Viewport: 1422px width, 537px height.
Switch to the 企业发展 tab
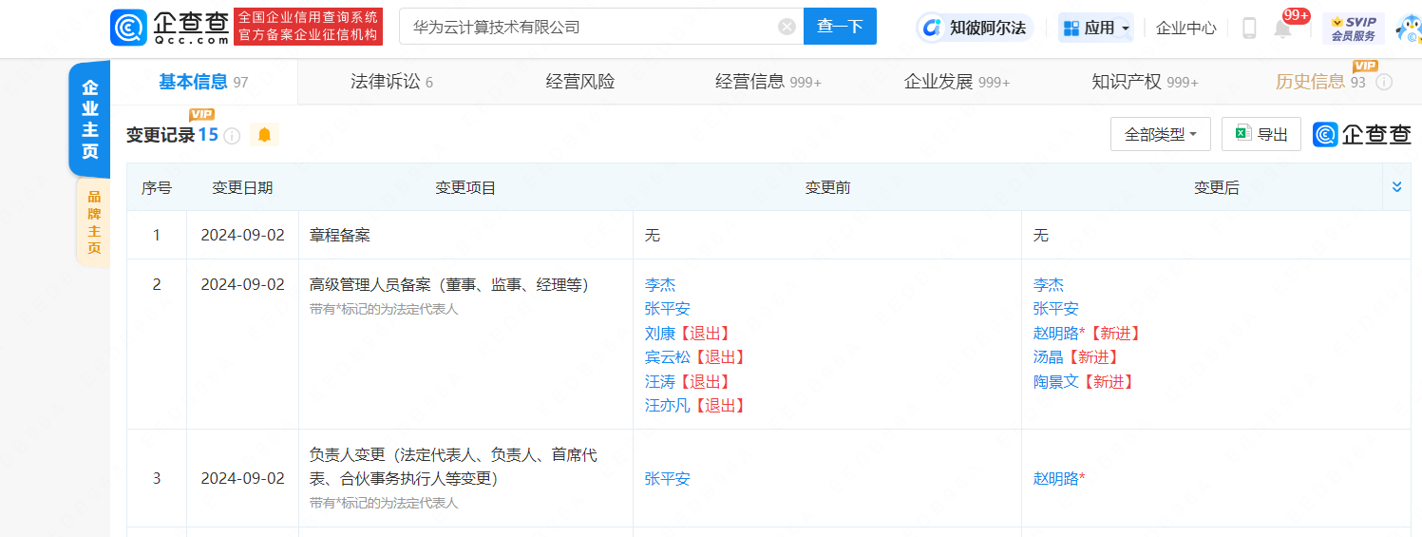tap(957, 82)
